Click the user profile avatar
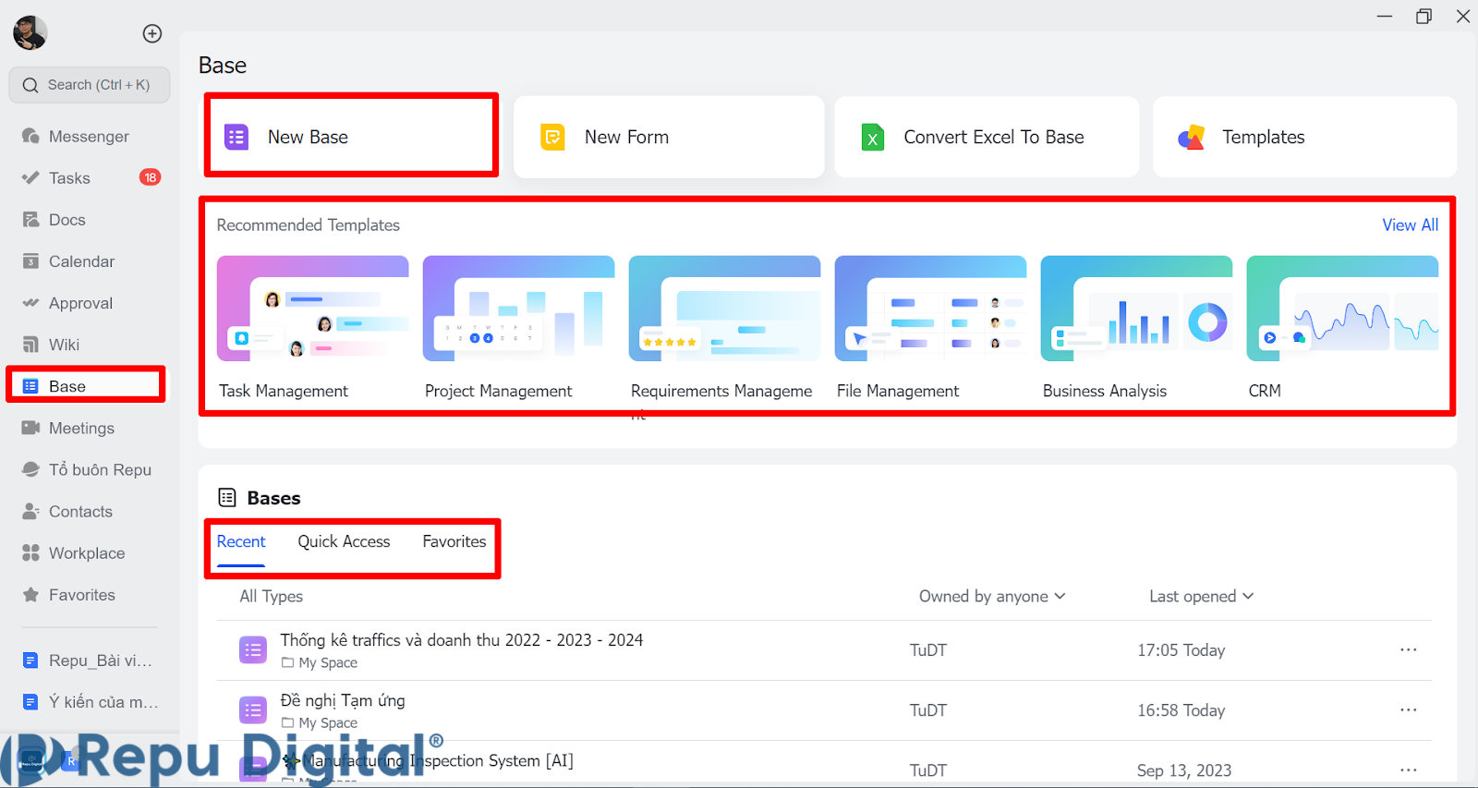The height and width of the screenshot is (788, 1478). click(30, 33)
